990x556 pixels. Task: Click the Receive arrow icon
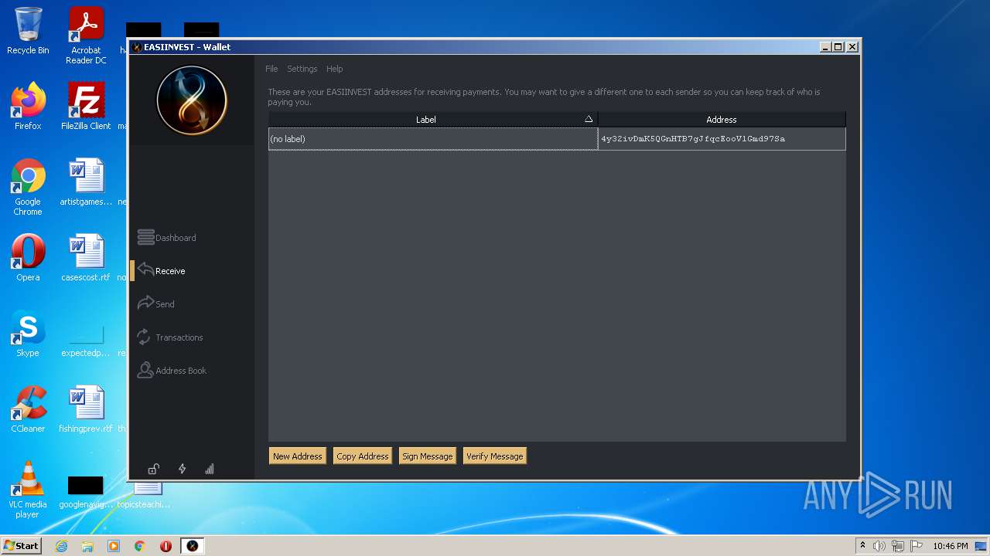click(x=145, y=269)
